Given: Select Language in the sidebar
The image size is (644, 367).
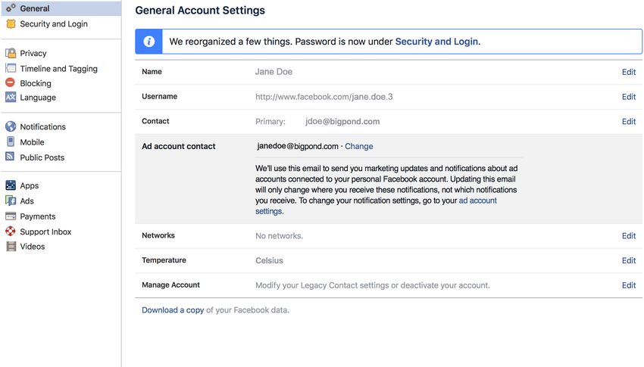Looking at the screenshot, I should point(38,98).
